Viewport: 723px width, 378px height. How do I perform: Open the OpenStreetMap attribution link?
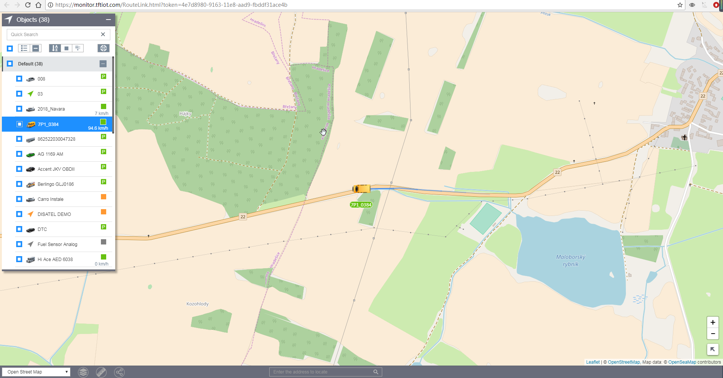tap(624, 362)
